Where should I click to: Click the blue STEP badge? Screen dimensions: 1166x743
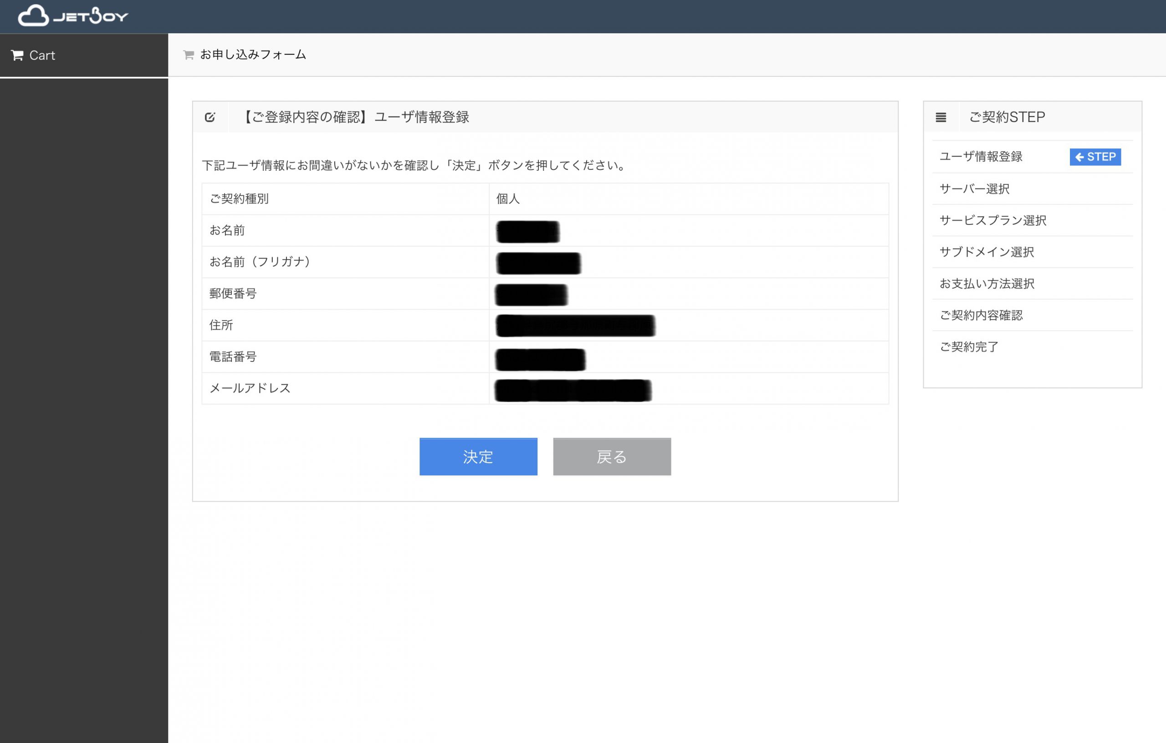[x=1095, y=157]
